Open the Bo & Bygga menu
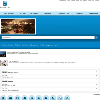100x100 pixels. [79, 13]
